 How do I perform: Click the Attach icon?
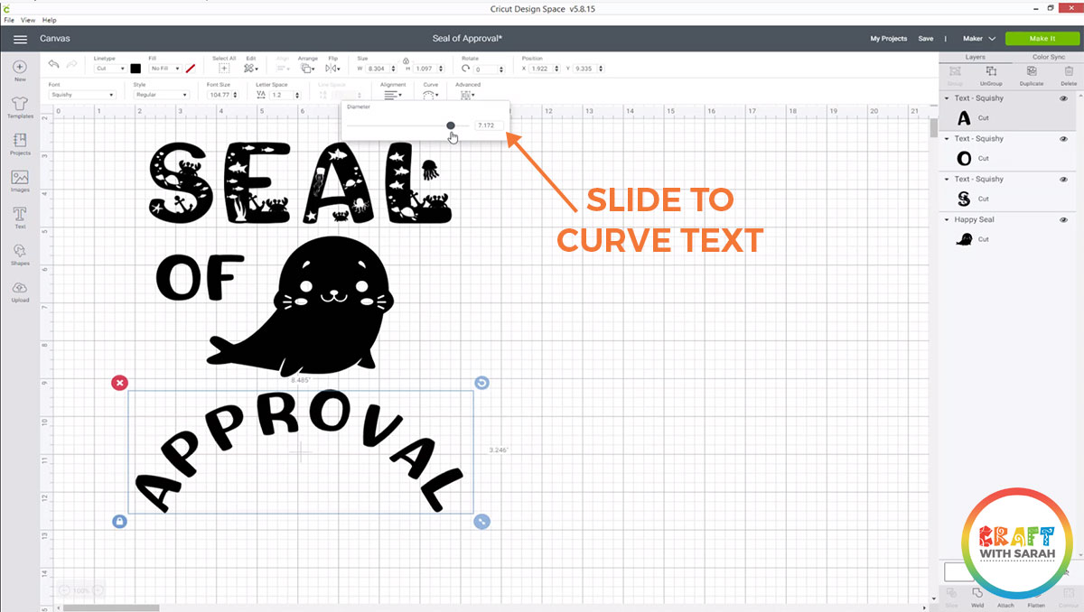pos(1005,594)
